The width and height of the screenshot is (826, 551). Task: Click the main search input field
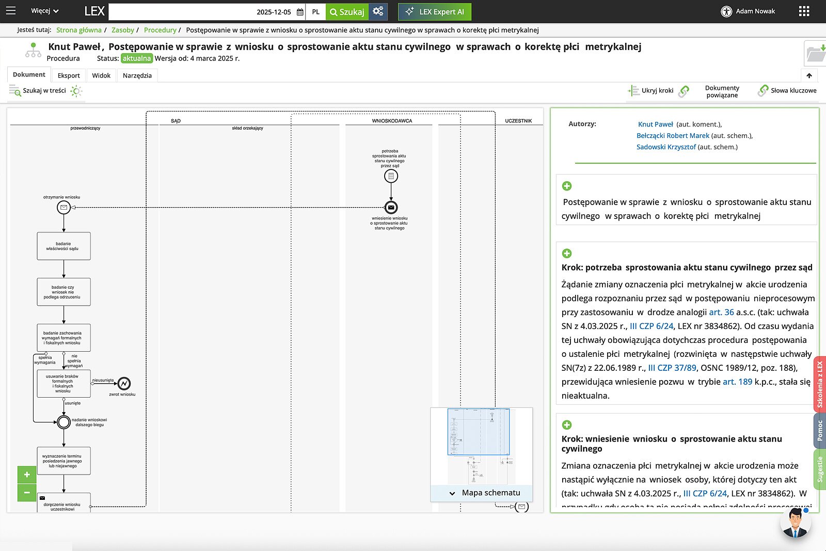181,12
